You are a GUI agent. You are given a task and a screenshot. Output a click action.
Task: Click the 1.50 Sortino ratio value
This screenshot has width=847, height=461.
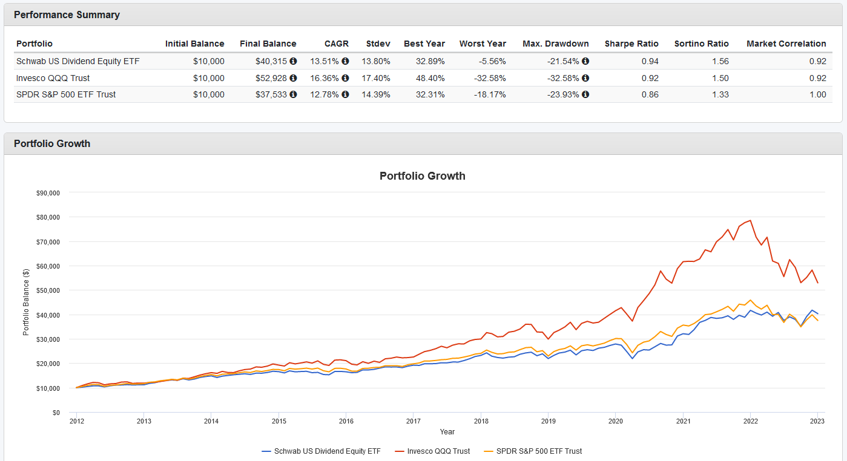pyautogui.click(x=720, y=78)
